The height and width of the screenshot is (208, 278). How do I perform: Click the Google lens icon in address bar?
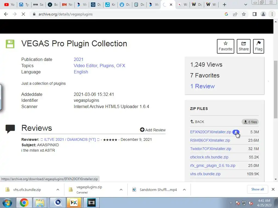[x=226, y=14]
